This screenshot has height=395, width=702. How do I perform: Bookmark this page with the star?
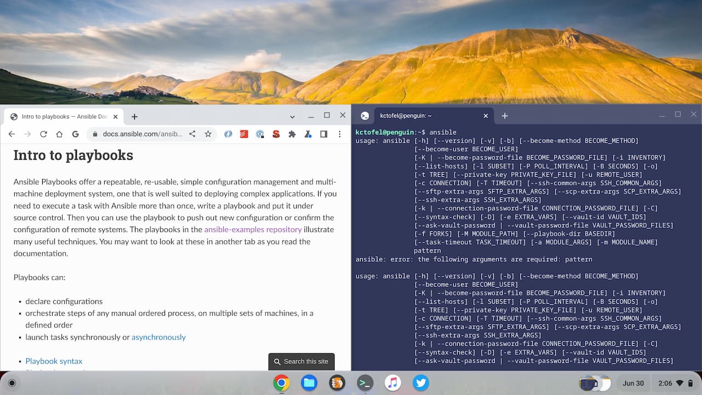(x=208, y=134)
